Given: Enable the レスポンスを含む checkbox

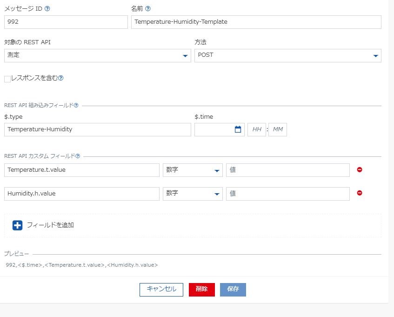Looking at the screenshot, I should pyautogui.click(x=7, y=79).
